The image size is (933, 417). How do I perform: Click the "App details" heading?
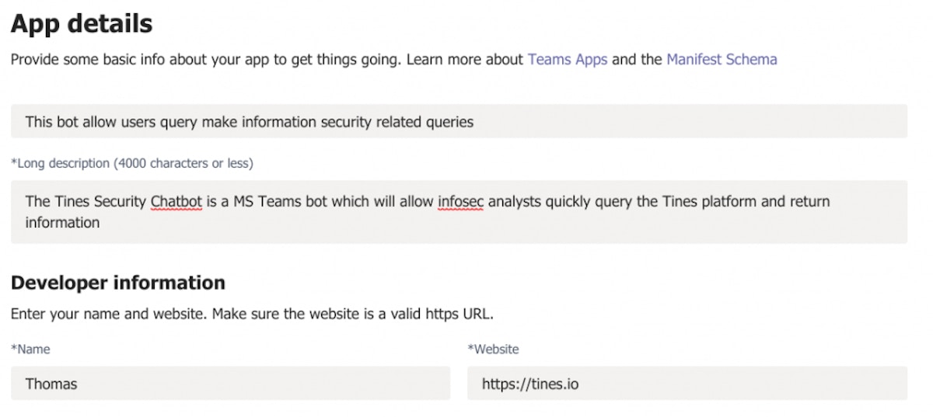coord(82,24)
